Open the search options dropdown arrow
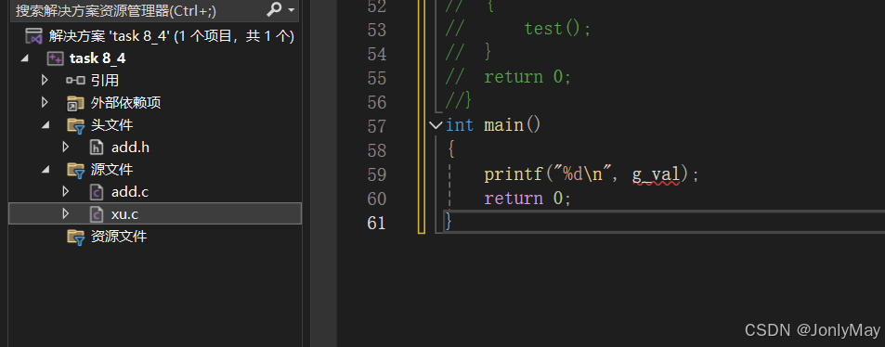The width and height of the screenshot is (885, 347). (292, 10)
